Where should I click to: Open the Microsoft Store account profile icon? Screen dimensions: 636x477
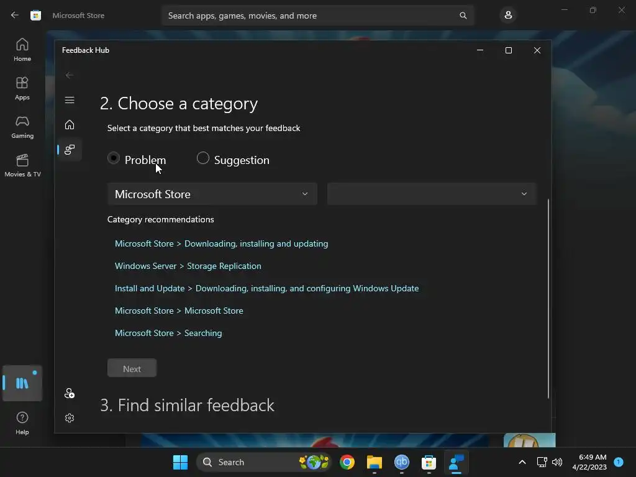coord(508,16)
